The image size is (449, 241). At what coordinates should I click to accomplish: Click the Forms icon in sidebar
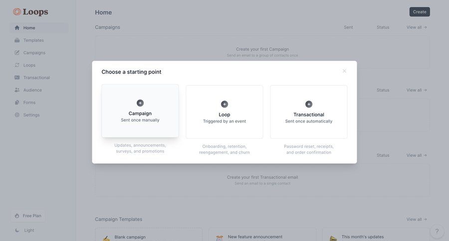(17, 103)
